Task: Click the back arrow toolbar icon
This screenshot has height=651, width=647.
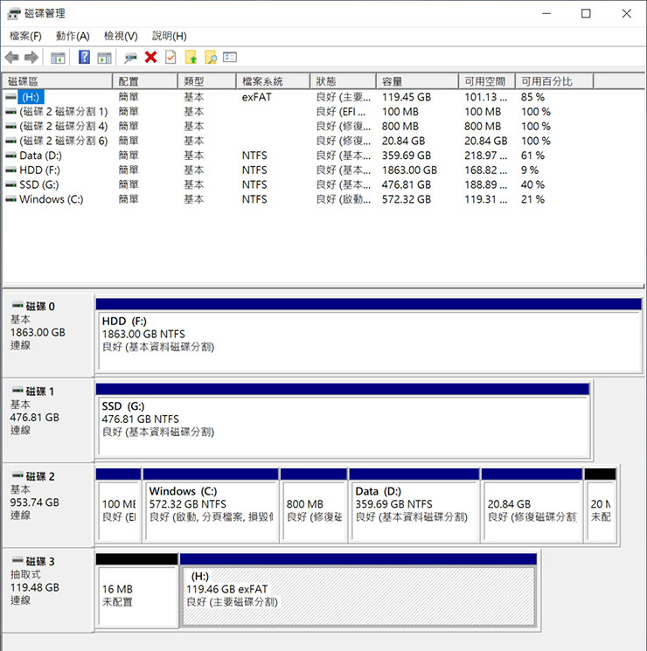Action: 11,58
